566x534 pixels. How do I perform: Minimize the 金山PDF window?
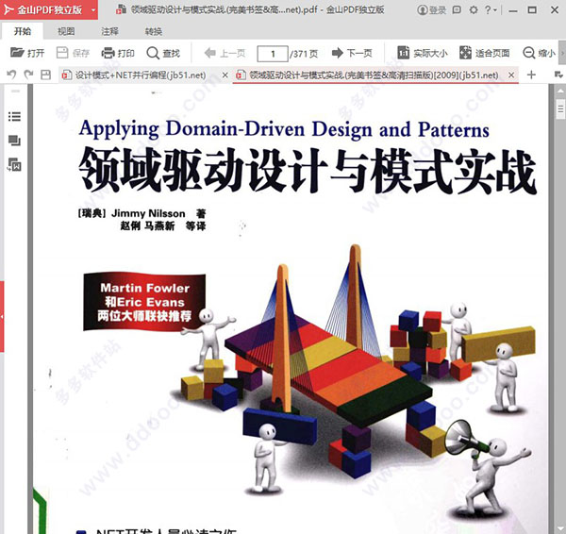512,10
